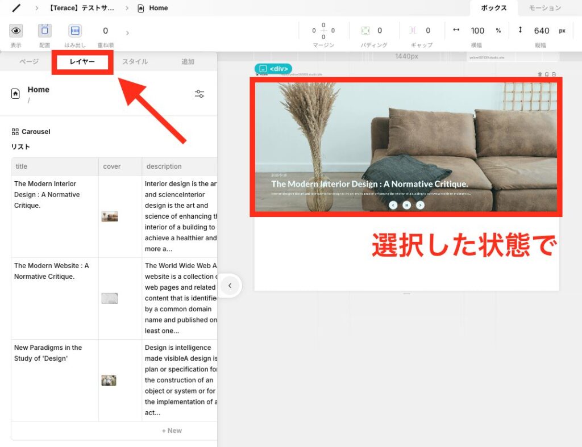
Task: Expand more box options with the right chevron
Action: (x=127, y=33)
